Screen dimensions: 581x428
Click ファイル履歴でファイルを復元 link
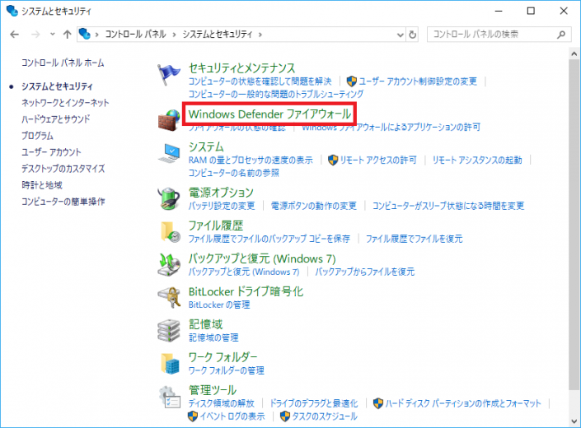pos(415,239)
